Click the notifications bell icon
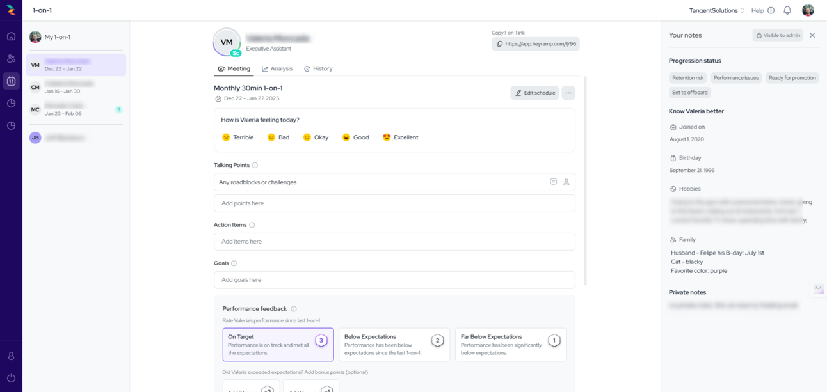 click(787, 10)
